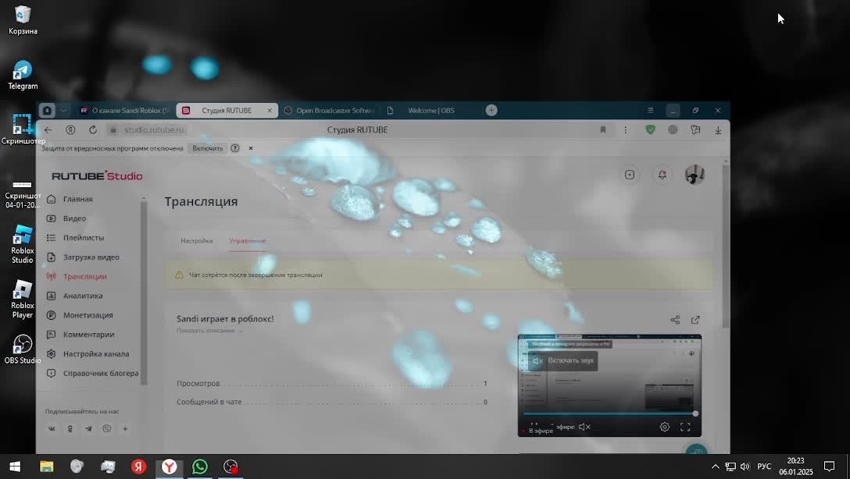Open Аналитика in the sidebar

click(83, 296)
